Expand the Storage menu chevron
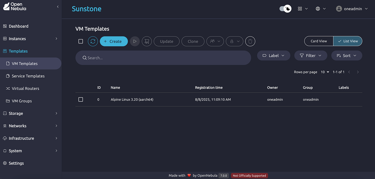This screenshot has width=375, height=179. [56, 113]
